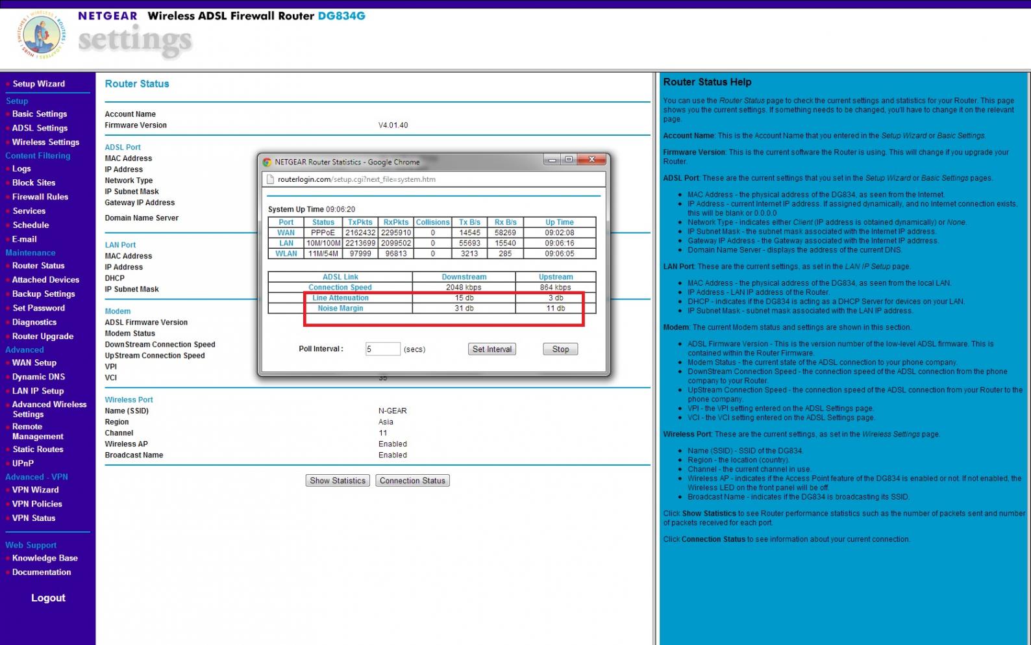
Task: Close the Router Statistics popup window
Action: pyautogui.click(x=591, y=160)
